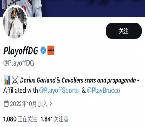The height and width of the screenshot is (127, 145).
Task: Open the profile header banner image
Action: pos(72,9)
